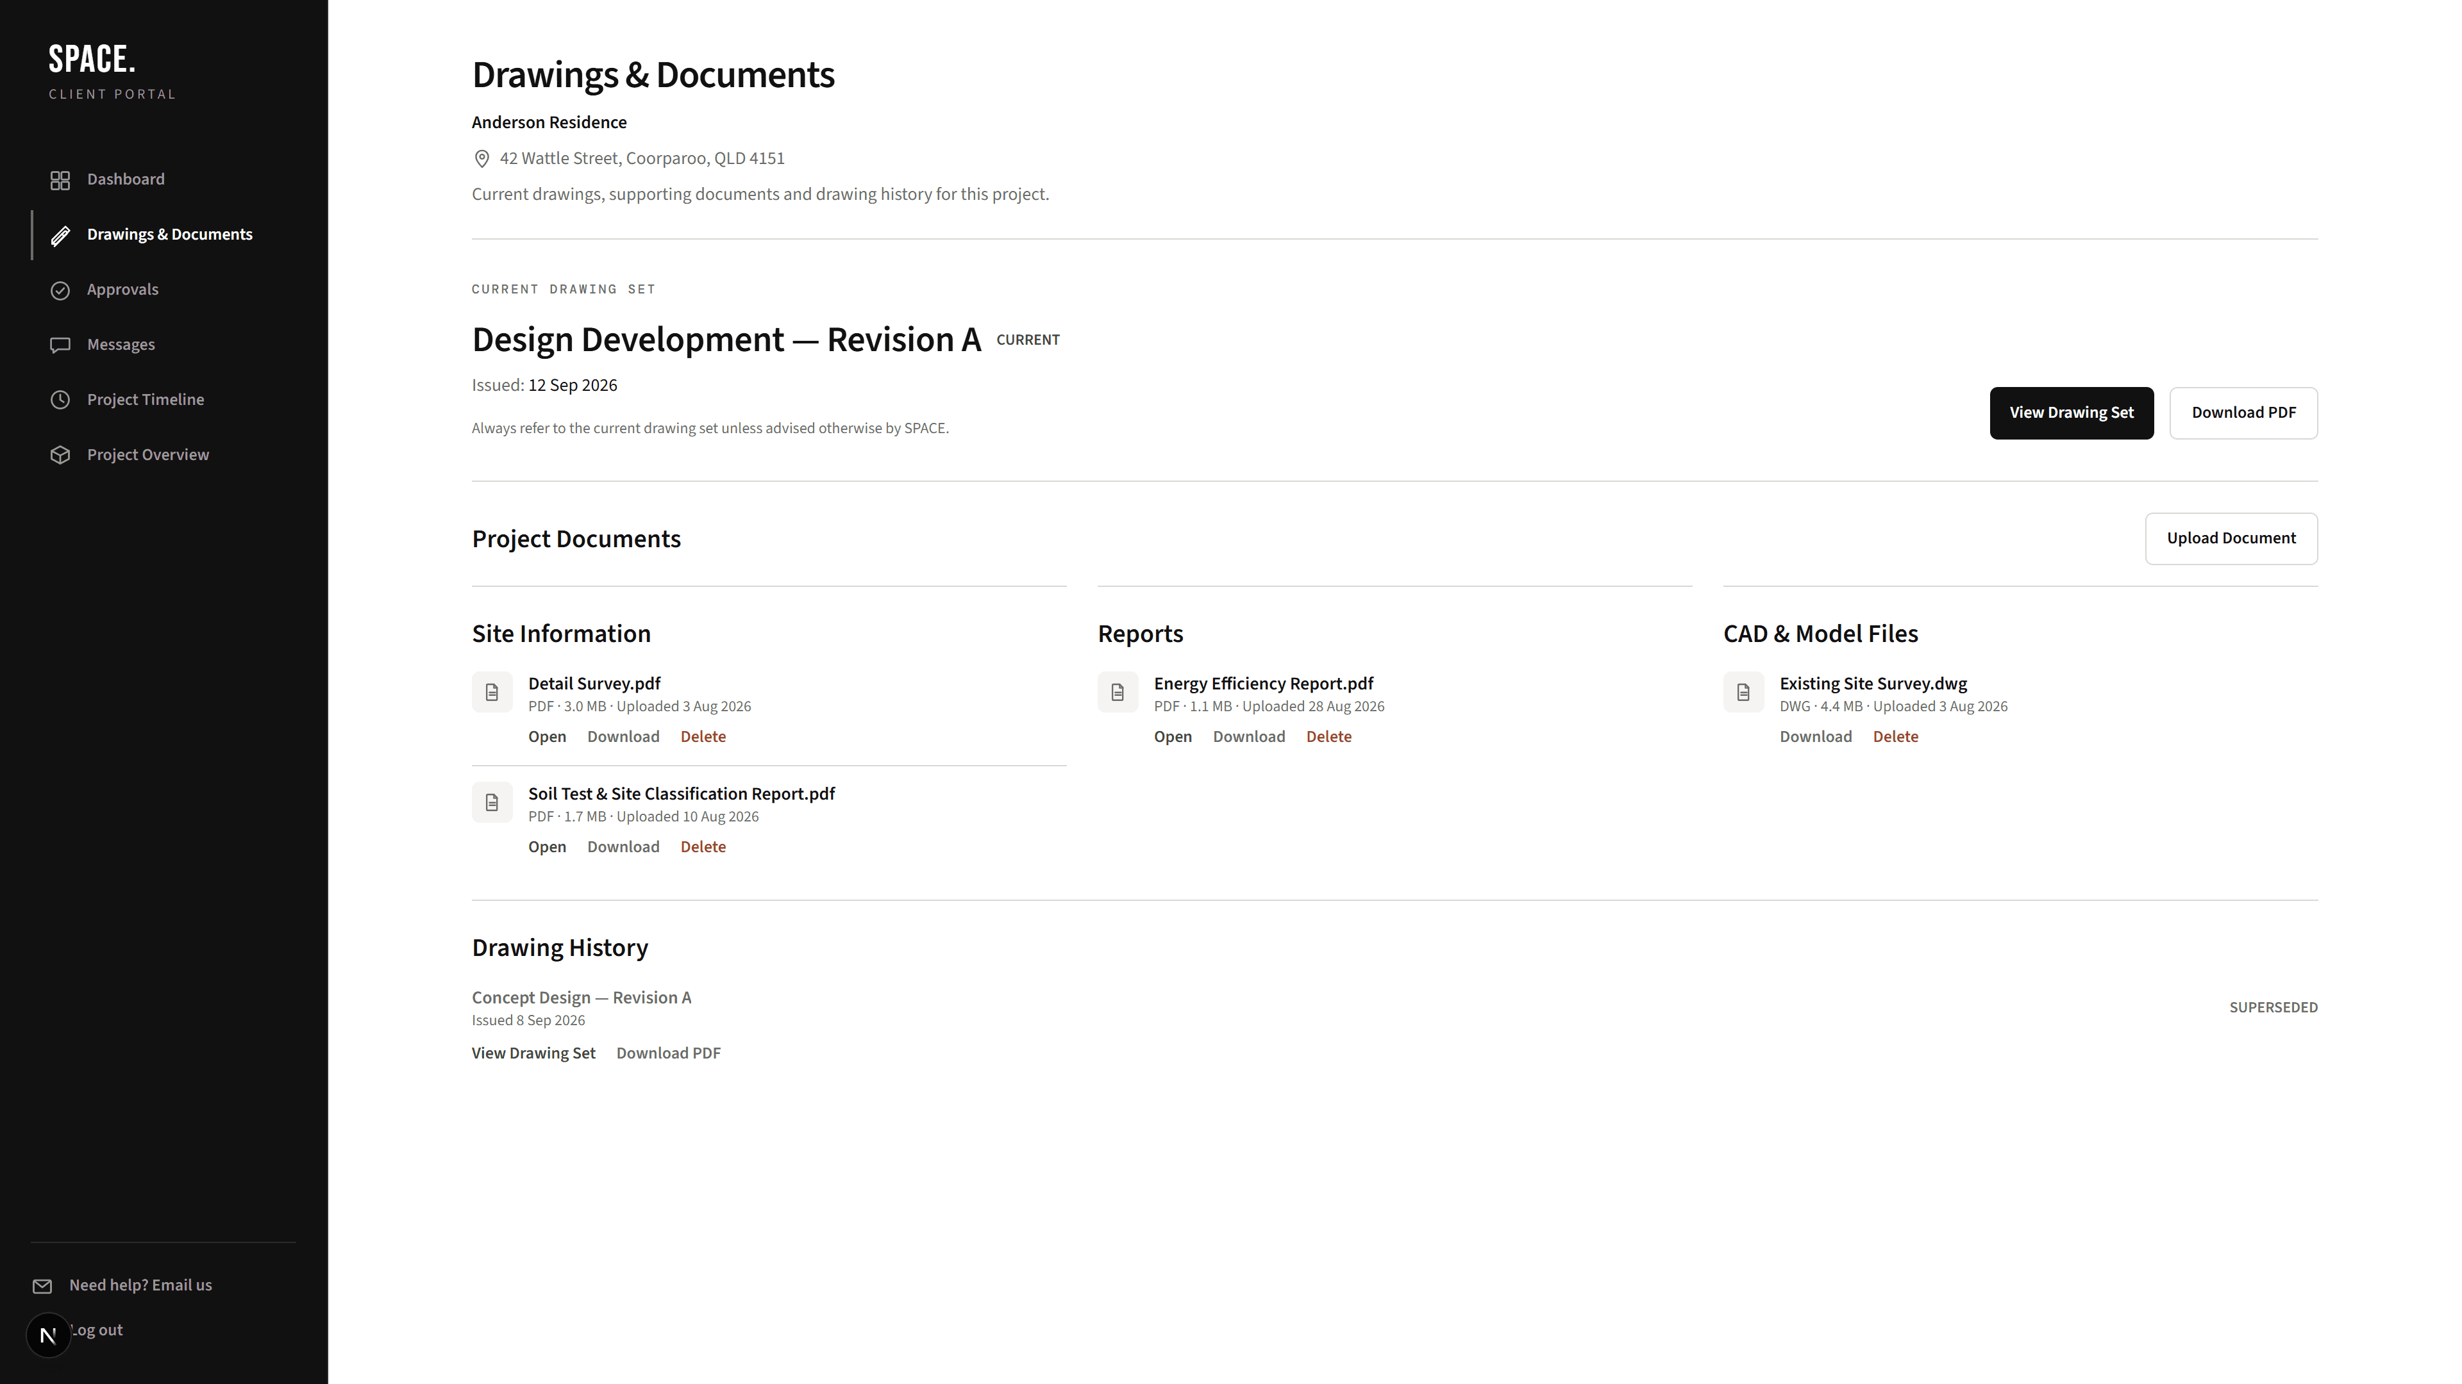2462x1384 pixels.
Task: Click the Approvals checkmark circle icon
Action: [x=60, y=290]
